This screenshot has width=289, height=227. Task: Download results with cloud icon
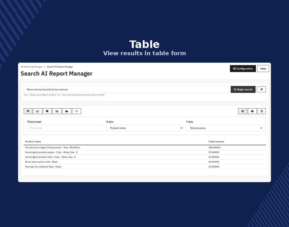tap(252, 111)
